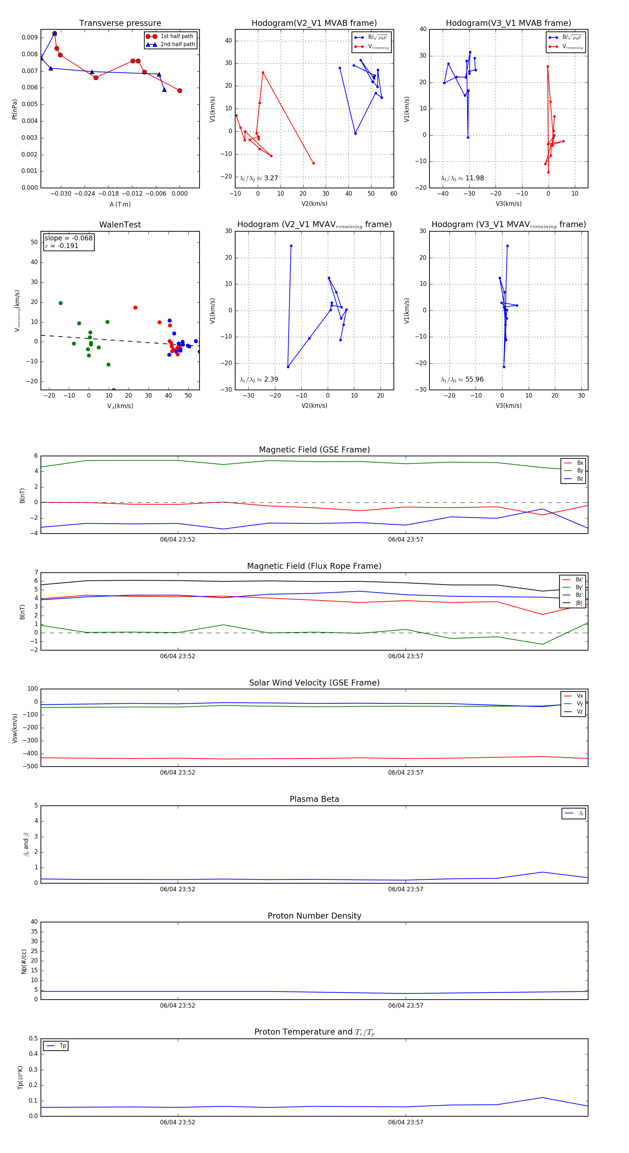Select the By legend entry in GSE plot
629x1153 pixels.
point(573,471)
